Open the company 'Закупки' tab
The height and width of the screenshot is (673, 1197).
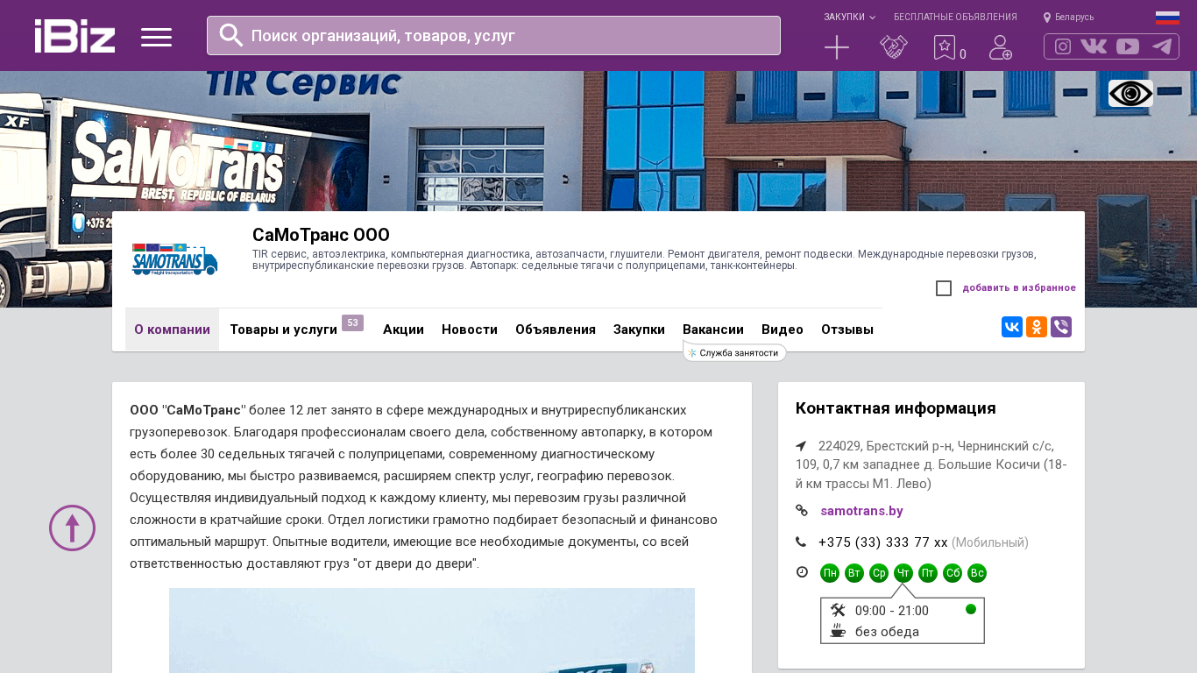(x=639, y=329)
